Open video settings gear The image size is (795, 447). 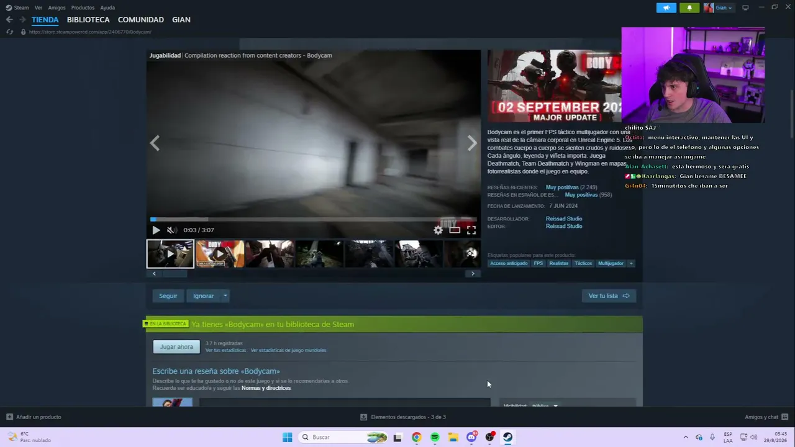pyautogui.click(x=438, y=230)
